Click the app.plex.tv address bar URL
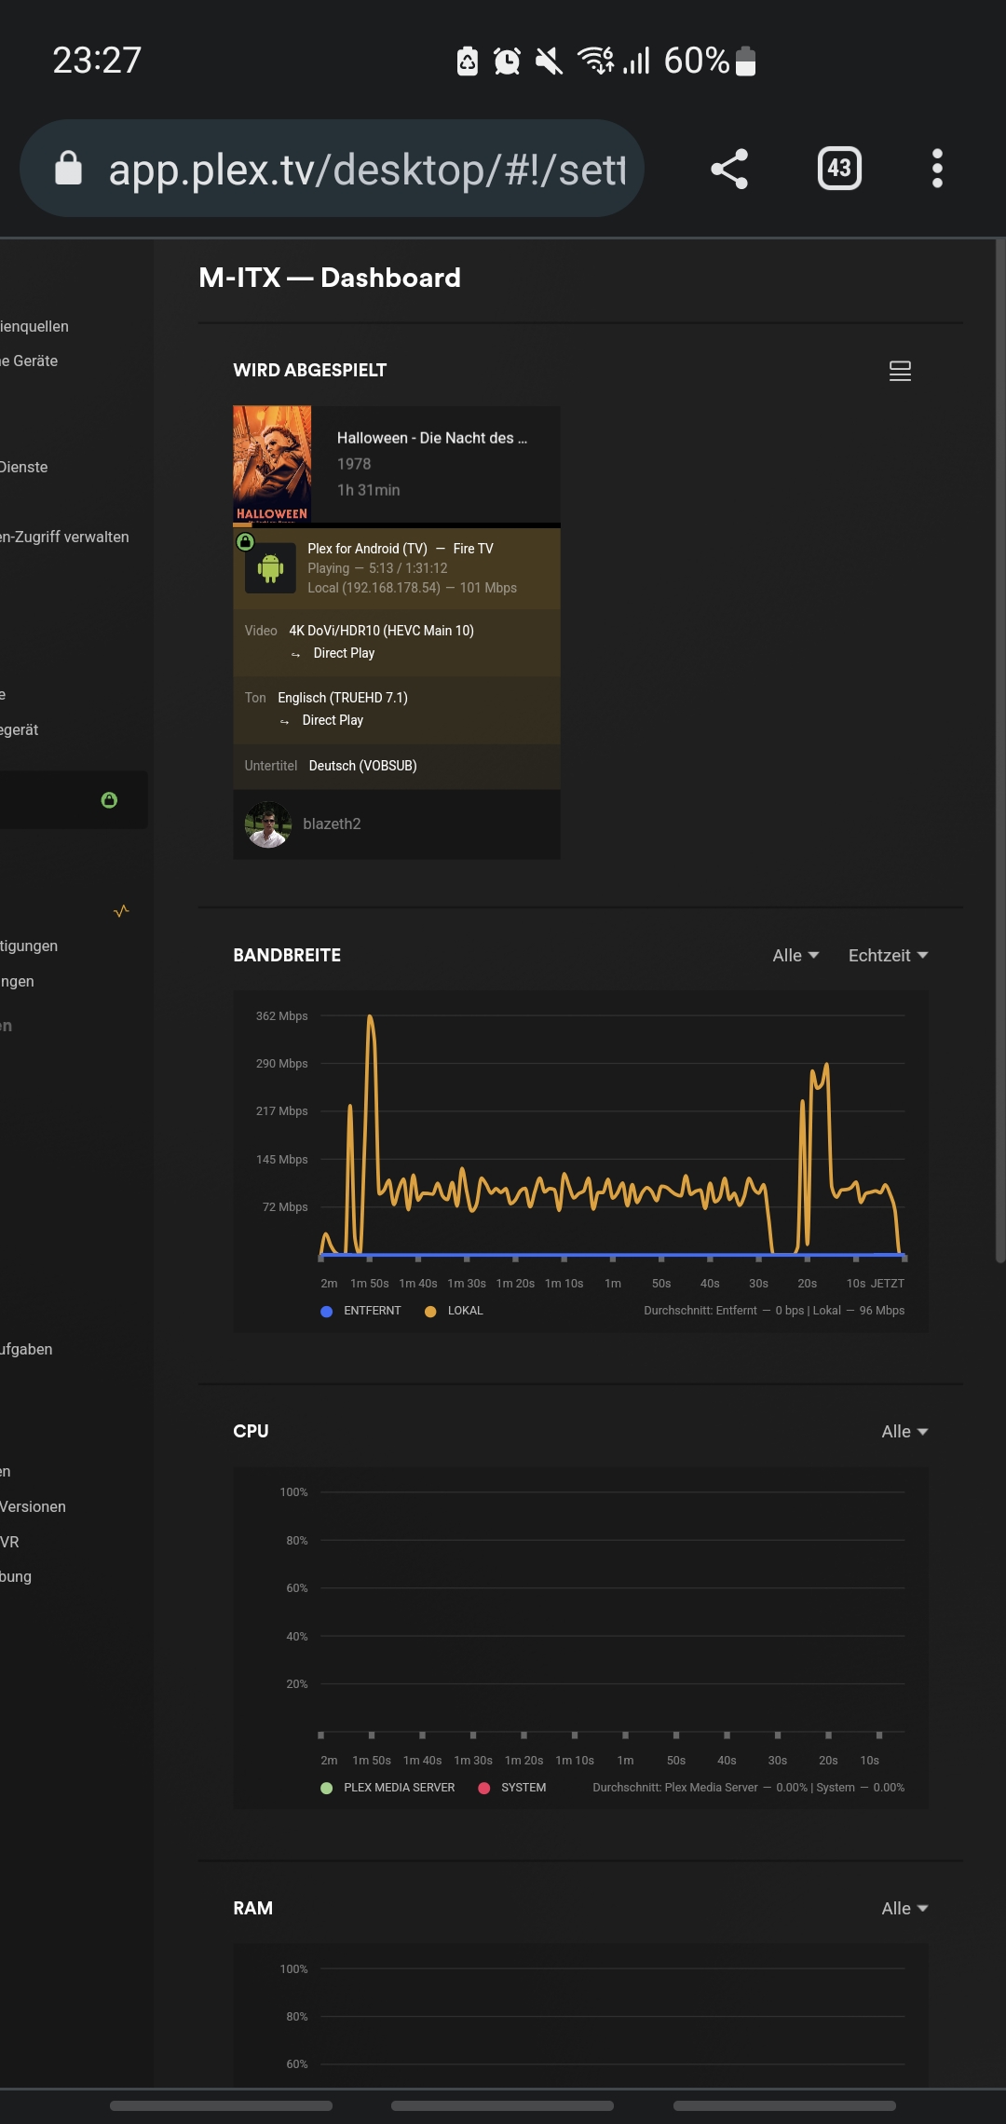This screenshot has height=2124, width=1006. click(367, 170)
